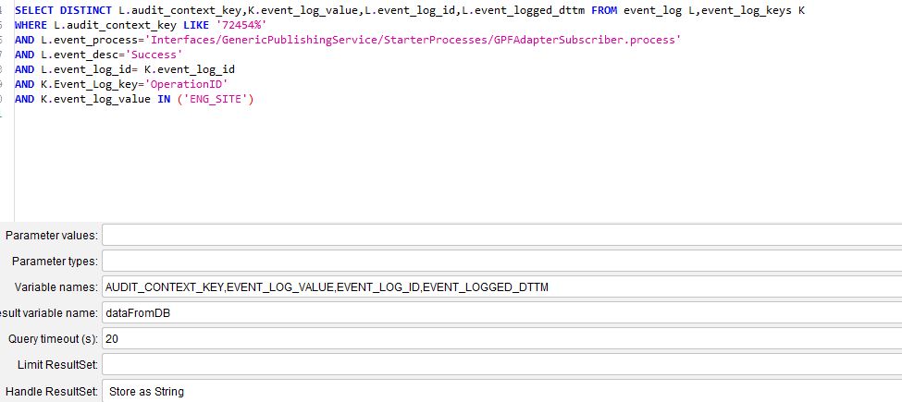Click into the Parameter types field
This screenshot has width=902, height=402.
[501, 262]
